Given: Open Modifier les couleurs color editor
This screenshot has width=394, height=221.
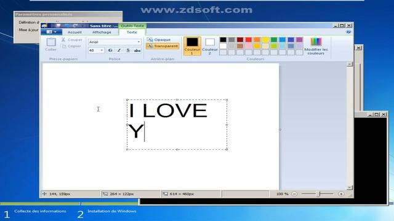Looking at the screenshot, I should (x=316, y=46).
